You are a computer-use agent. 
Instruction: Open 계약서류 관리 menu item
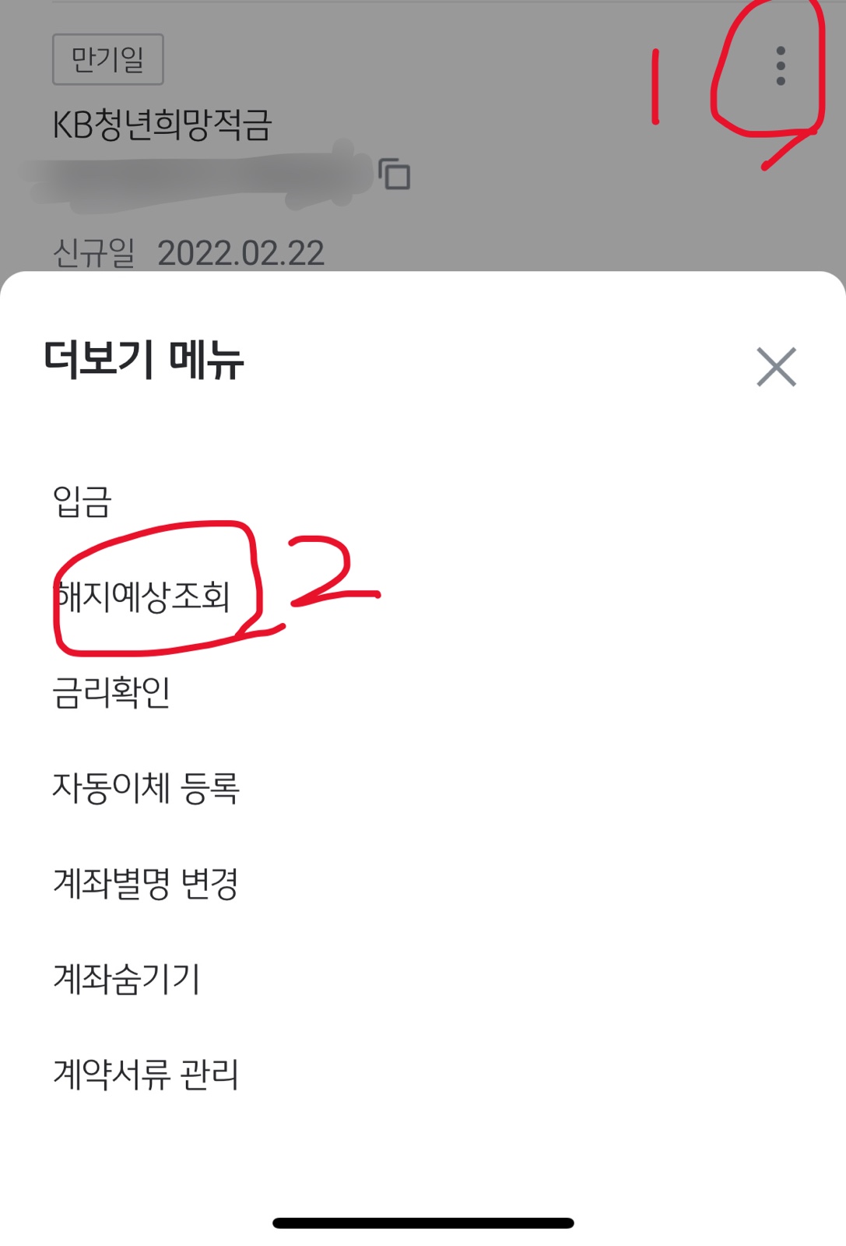pyautogui.click(x=146, y=1074)
